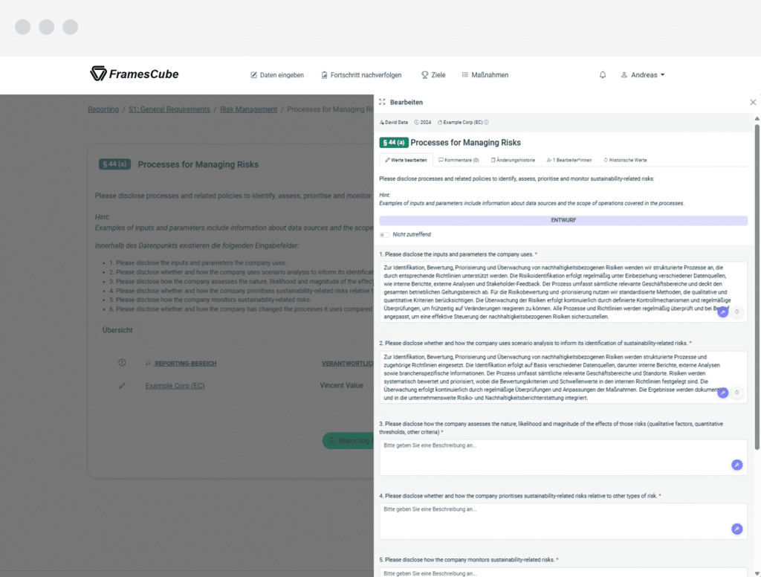Click into the question 5 description field
The height and width of the screenshot is (577, 761).
[563, 573]
